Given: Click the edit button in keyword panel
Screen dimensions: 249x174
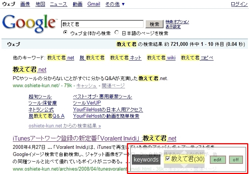Looking at the screenshot, I should [x=218, y=160].
